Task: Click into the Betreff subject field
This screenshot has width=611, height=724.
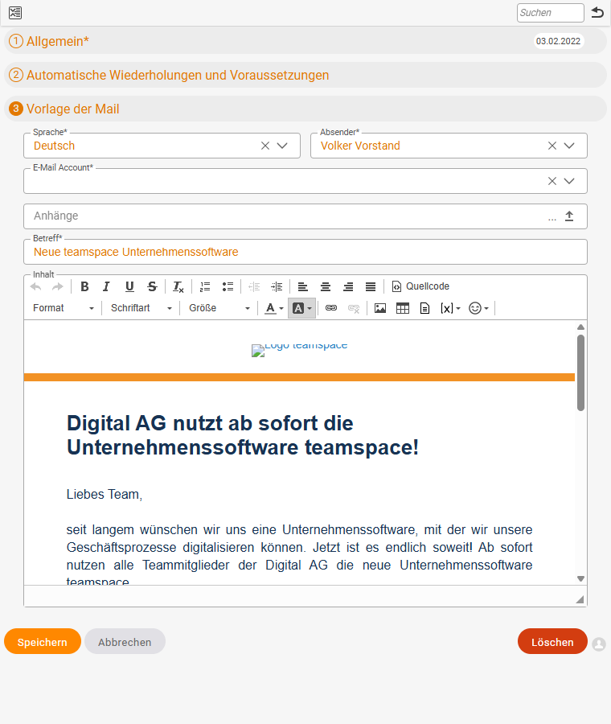Action: [305, 252]
